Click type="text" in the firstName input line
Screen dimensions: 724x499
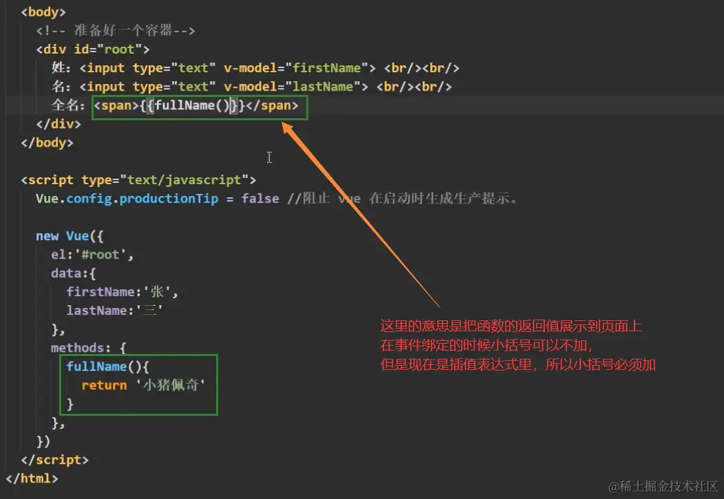(x=174, y=68)
